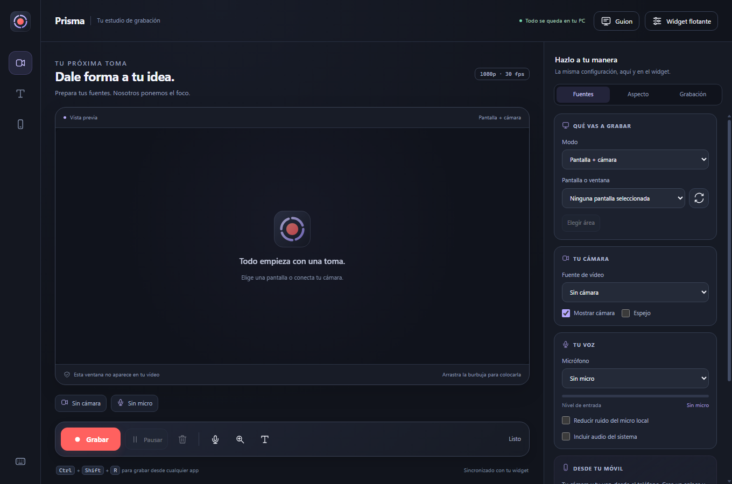Image resolution: width=732 pixels, height=484 pixels.
Task: Click the '1080p · 30 fps' badge
Action: (x=502, y=74)
